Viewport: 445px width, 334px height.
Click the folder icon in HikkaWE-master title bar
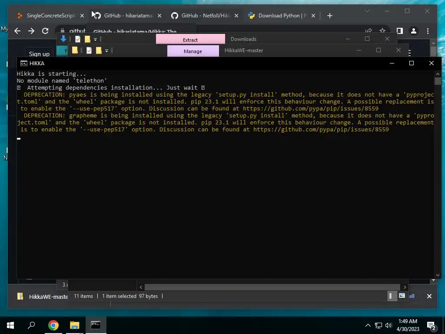tap(75, 50)
